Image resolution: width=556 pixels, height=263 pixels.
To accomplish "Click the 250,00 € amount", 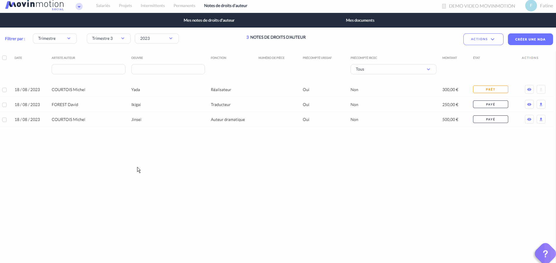I will (x=450, y=105).
